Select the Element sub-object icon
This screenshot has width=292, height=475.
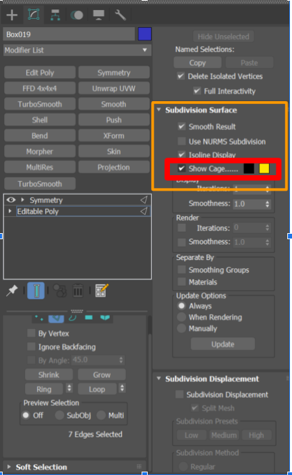105,318
